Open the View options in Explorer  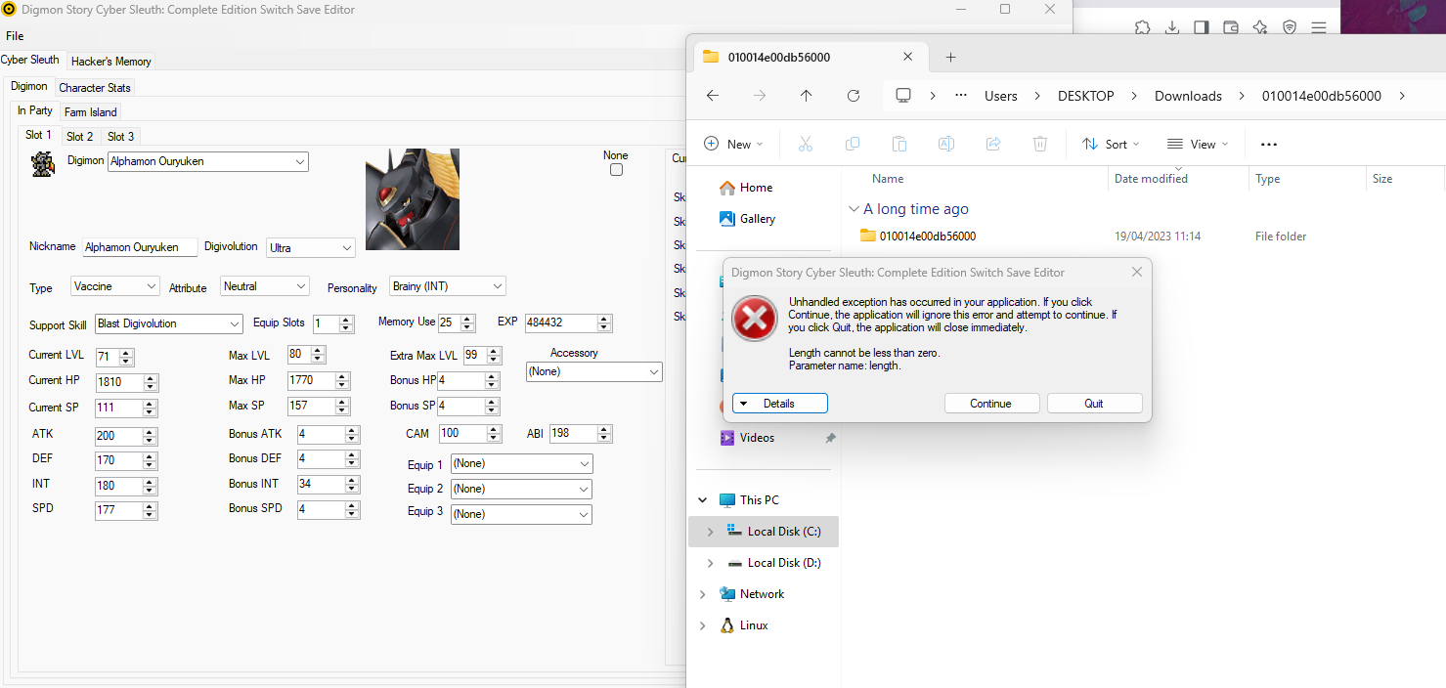tap(1198, 144)
